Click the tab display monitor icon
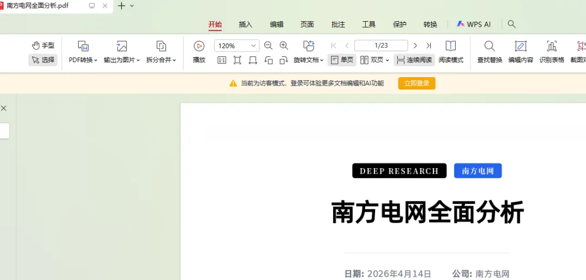Viewport: 586px width, 280px height. [92, 6]
